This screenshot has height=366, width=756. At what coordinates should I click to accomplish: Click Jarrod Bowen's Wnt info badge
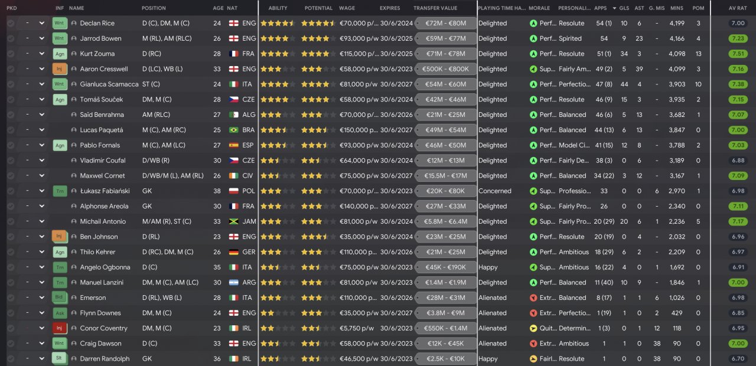60,38
